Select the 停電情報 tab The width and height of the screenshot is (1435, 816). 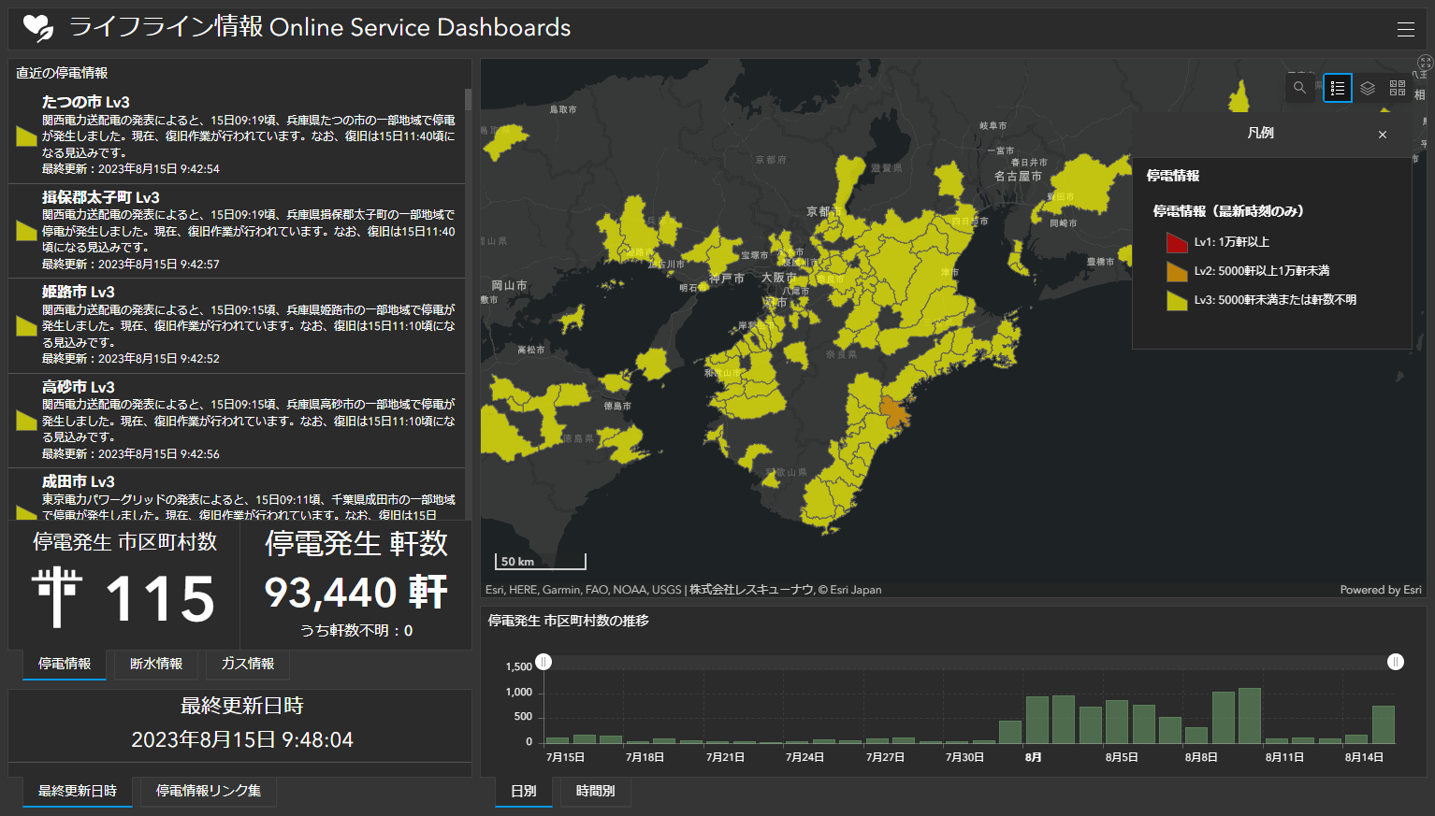(65, 664)
